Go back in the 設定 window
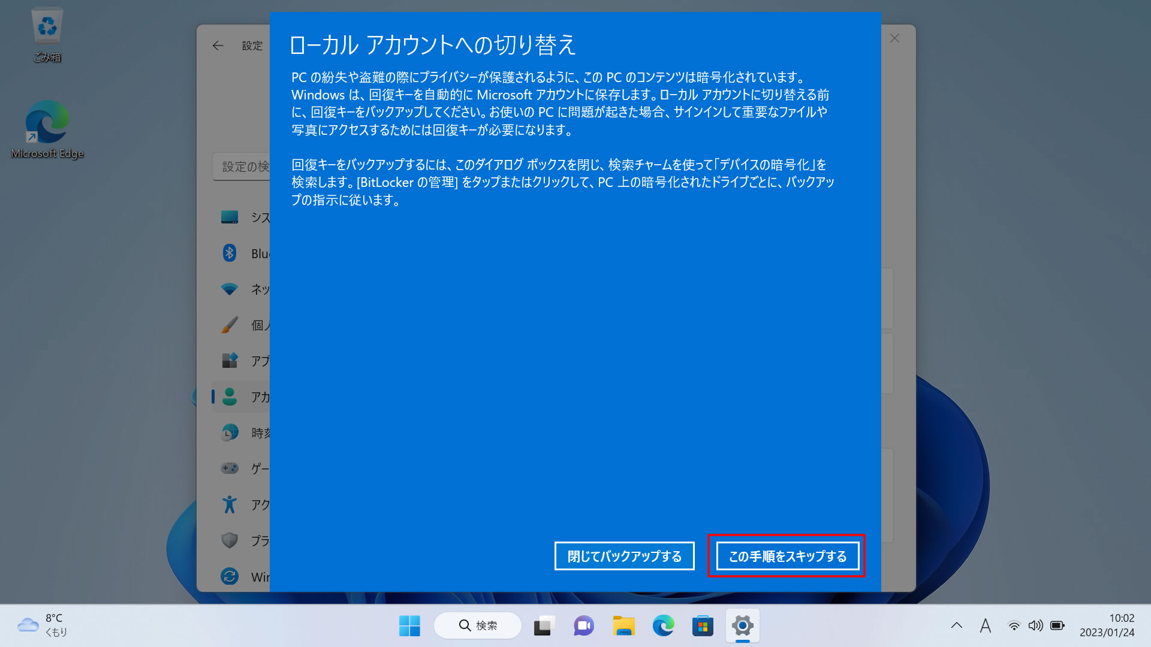The height and width of the screenshot is (647, 1151). coord(218,46)
